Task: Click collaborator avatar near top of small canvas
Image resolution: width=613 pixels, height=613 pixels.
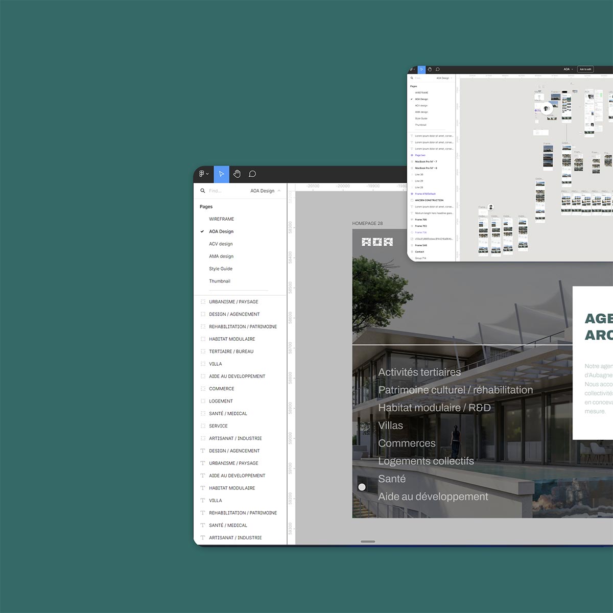Action: (x=547, y=108)
